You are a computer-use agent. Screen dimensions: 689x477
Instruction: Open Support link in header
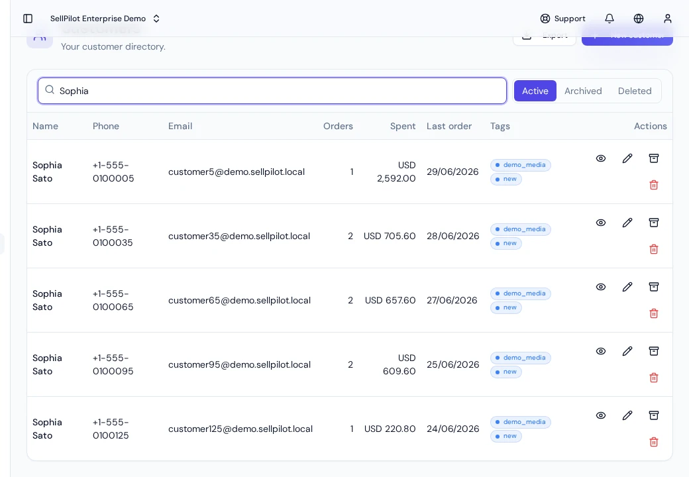click(563, 19)
